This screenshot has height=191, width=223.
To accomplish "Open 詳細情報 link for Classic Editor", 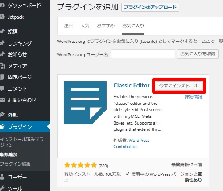I will tap(193, 97).
